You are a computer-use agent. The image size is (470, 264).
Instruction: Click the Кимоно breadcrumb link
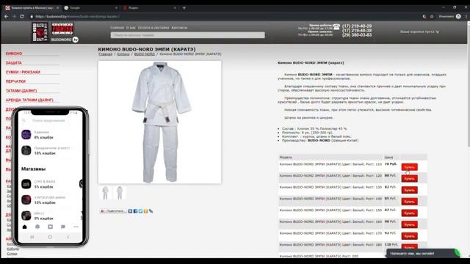pyautogui.click(x=123, y=54)
